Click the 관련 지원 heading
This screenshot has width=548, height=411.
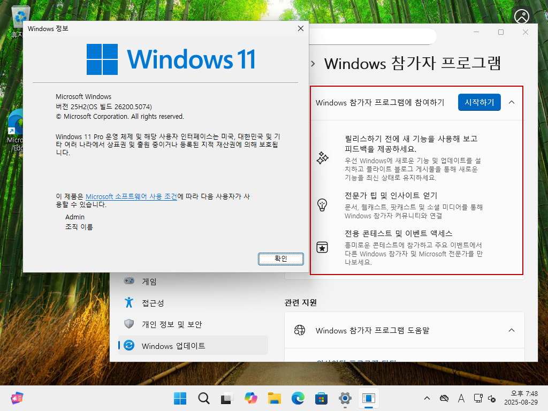tap(301, 303)
